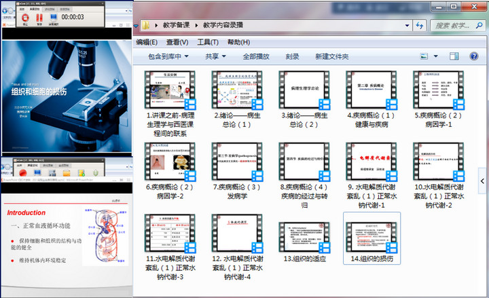The image size is (489, 298).
Task: Click the folder icon in address bar
Action: pyautogui.click(x=146, y=25)
